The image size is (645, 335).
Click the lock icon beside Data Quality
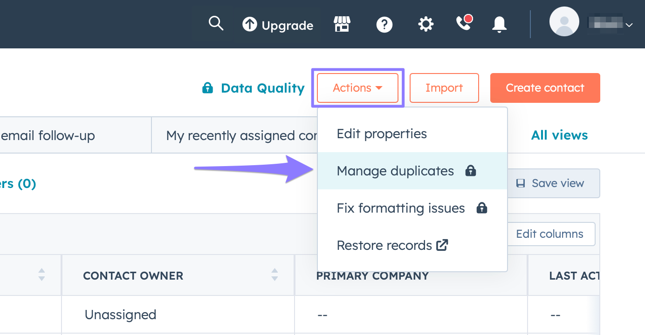tap(207, 87)
